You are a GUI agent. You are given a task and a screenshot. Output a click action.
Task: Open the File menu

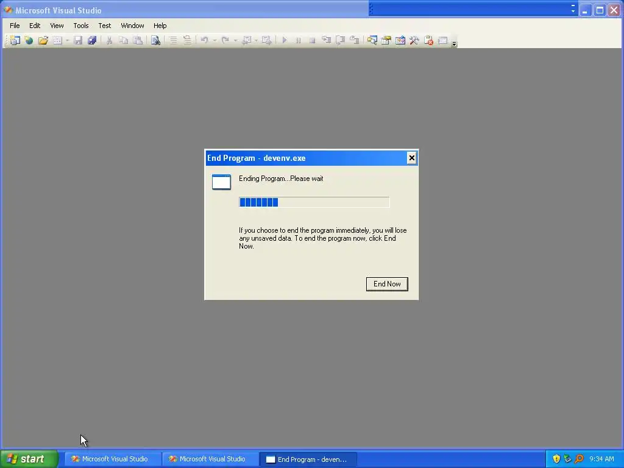pos(15,26)
